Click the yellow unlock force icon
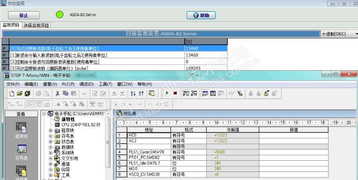This screenshot has width=358, height=180. tap(266, 93)
